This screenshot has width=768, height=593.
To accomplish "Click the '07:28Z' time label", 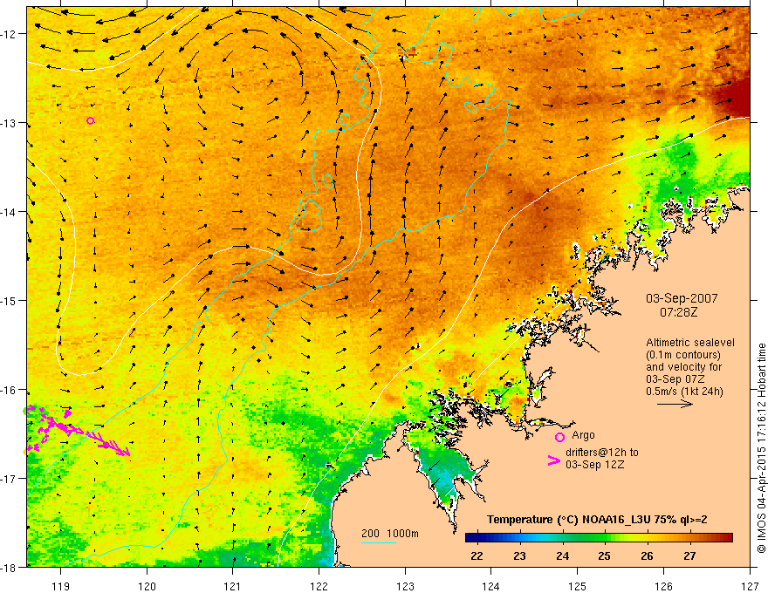I will click(678, 312).
